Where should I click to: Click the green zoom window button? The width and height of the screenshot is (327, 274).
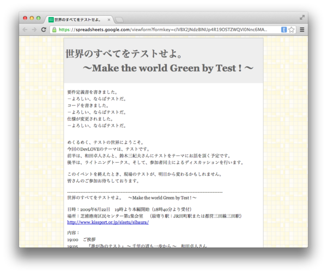(38, 18)
